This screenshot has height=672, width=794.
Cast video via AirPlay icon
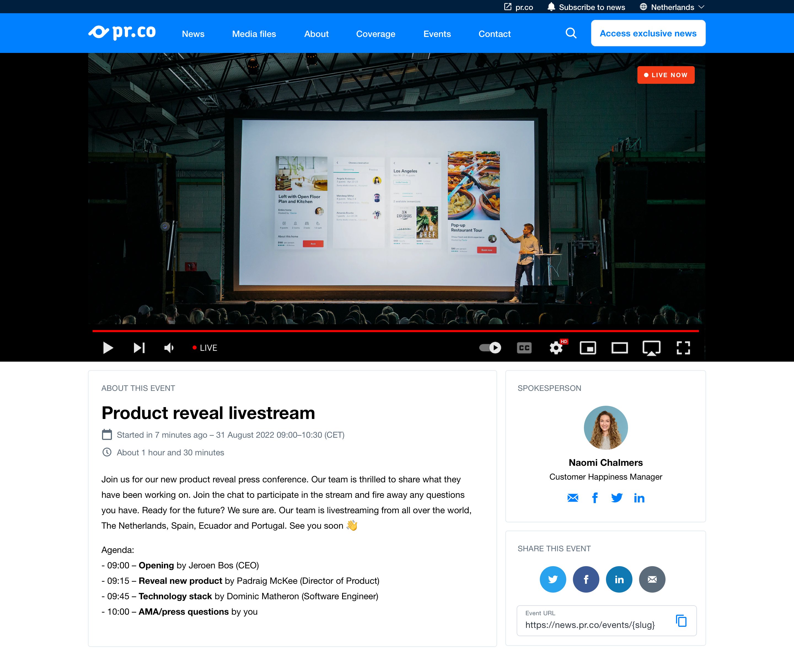tap(651, 348)
